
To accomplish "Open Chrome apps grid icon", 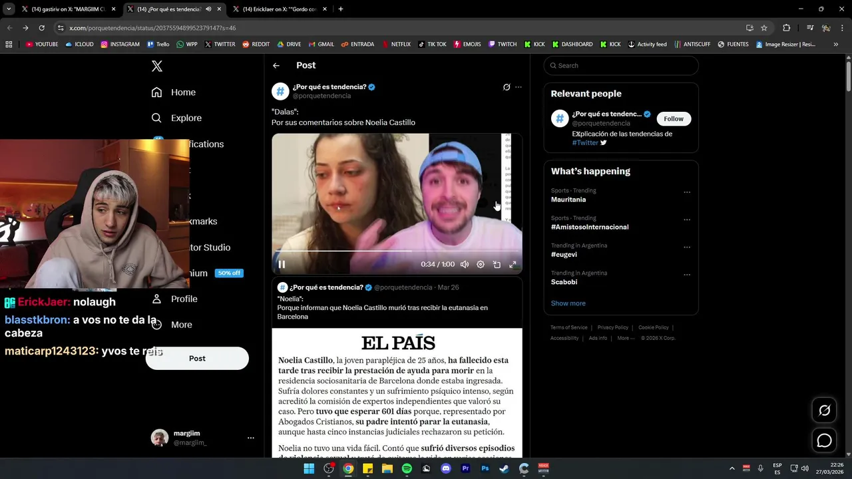I will tap(9, 45).
